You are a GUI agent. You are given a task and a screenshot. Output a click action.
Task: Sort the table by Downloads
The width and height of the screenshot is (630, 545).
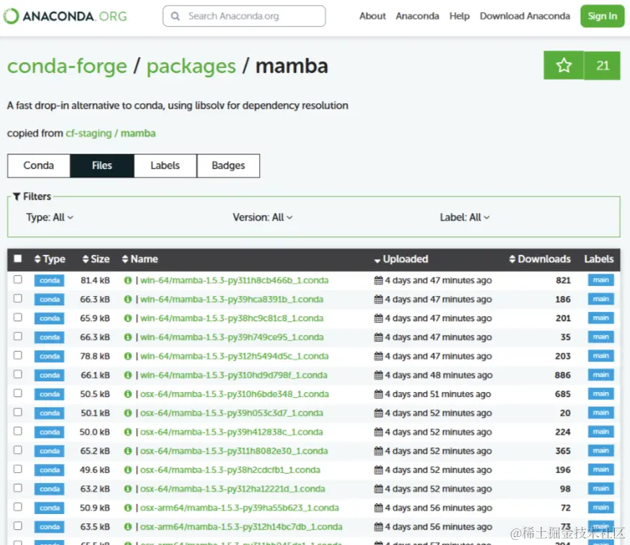pos(540,258)
